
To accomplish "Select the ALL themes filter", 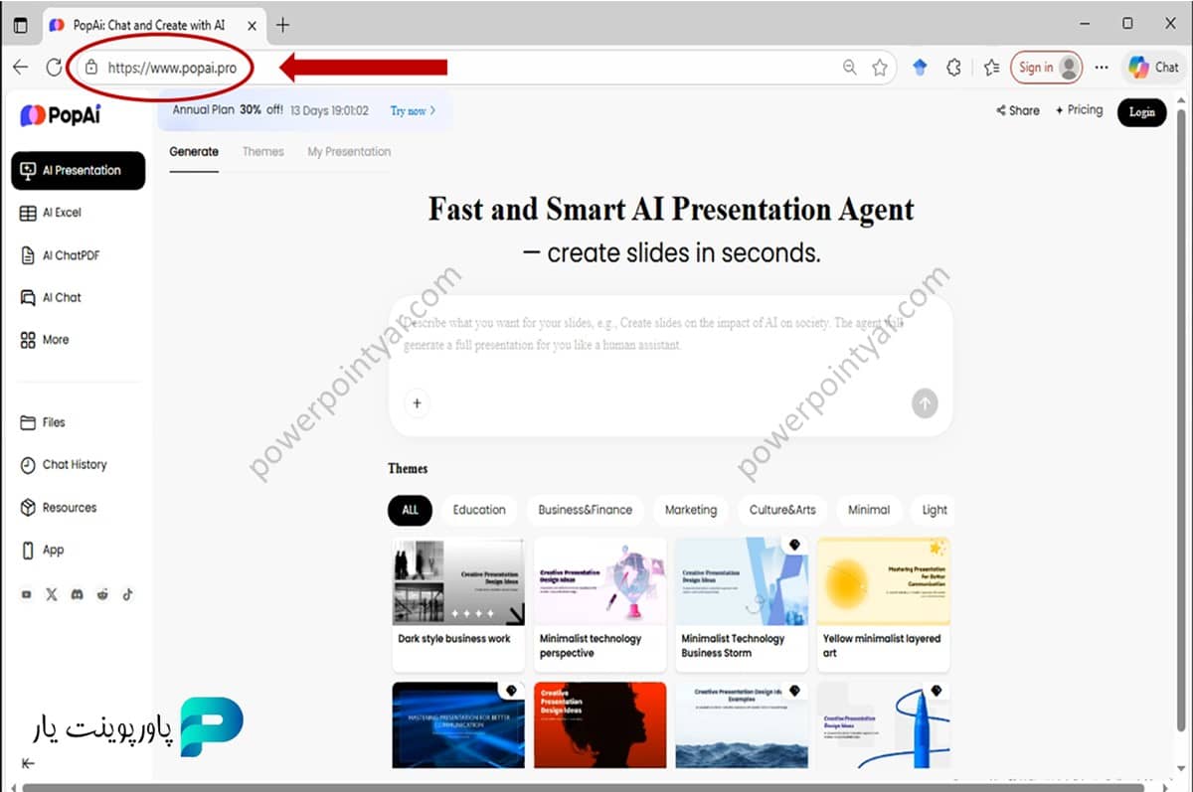I will click(x=410, y=510).
